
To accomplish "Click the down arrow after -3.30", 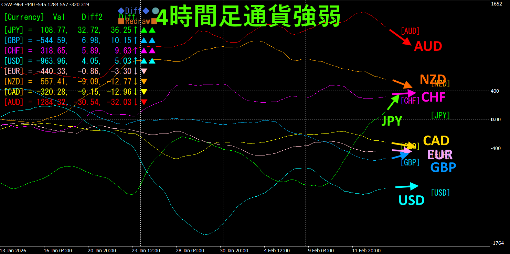I will click(136, 71).
